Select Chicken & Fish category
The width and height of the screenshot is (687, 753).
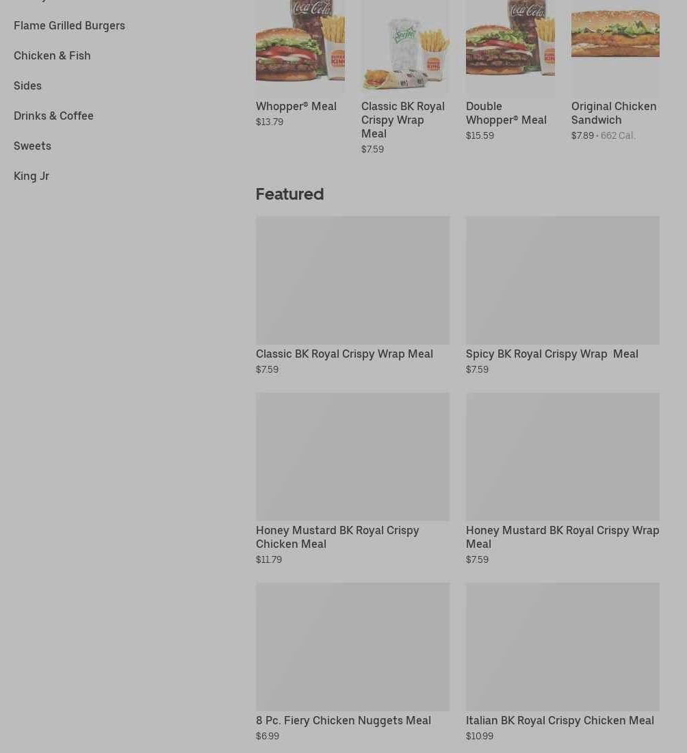[52, 55]
